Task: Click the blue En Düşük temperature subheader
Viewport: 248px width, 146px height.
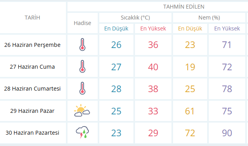Action: (x=116, y=28)
